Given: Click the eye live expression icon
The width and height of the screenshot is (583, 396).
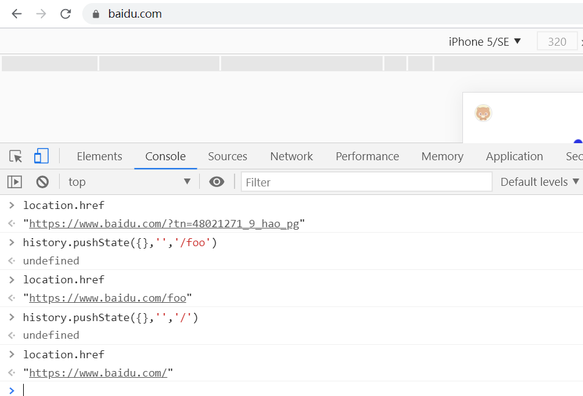Looking at the screenshot, I should pos(216,182).
